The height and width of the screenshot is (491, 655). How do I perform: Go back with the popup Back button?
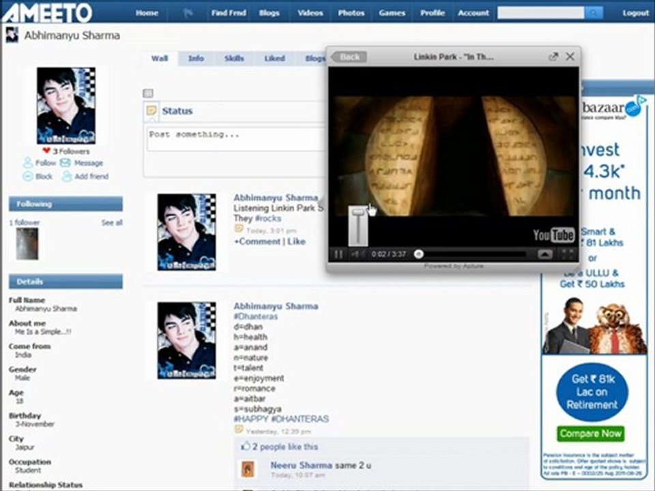pos(349,57)
